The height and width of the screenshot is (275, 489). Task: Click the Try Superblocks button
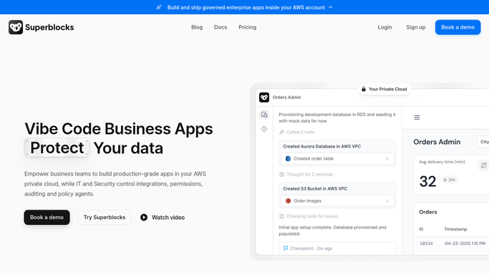[105, 217]
